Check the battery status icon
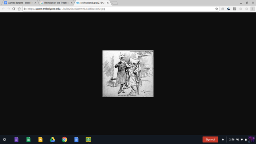Viewport: 256px width, 144px height. tap(246, 140)
